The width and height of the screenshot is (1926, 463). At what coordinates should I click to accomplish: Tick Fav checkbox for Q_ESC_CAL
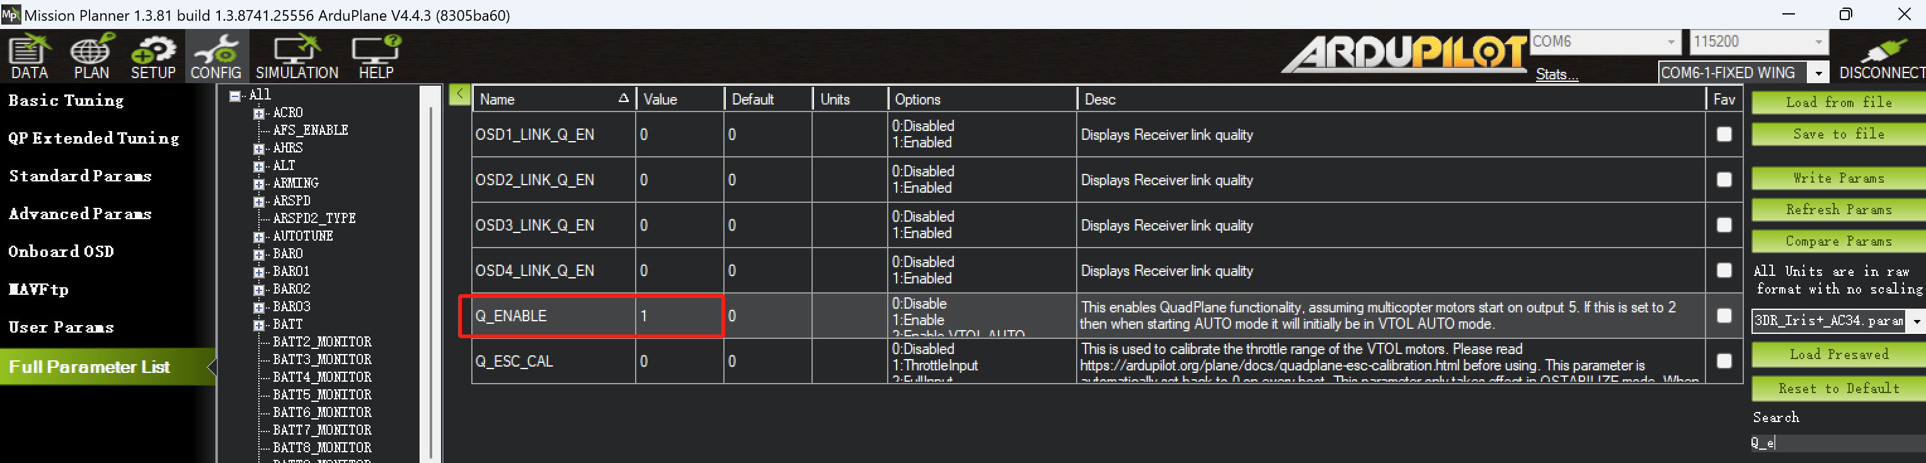coord(1723,360)
